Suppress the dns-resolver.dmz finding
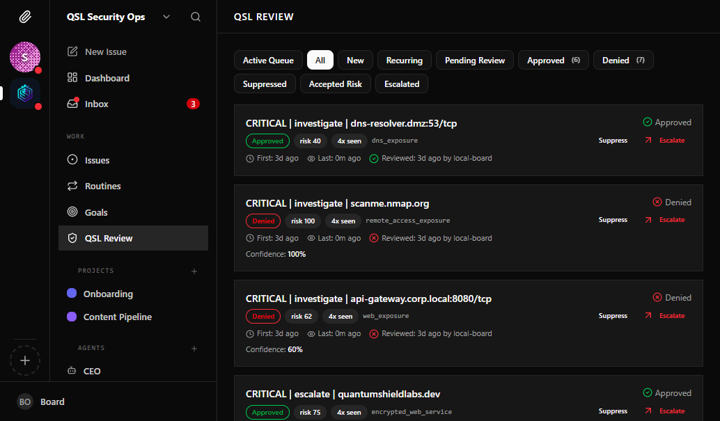720x421 pixels. point(613,140)
